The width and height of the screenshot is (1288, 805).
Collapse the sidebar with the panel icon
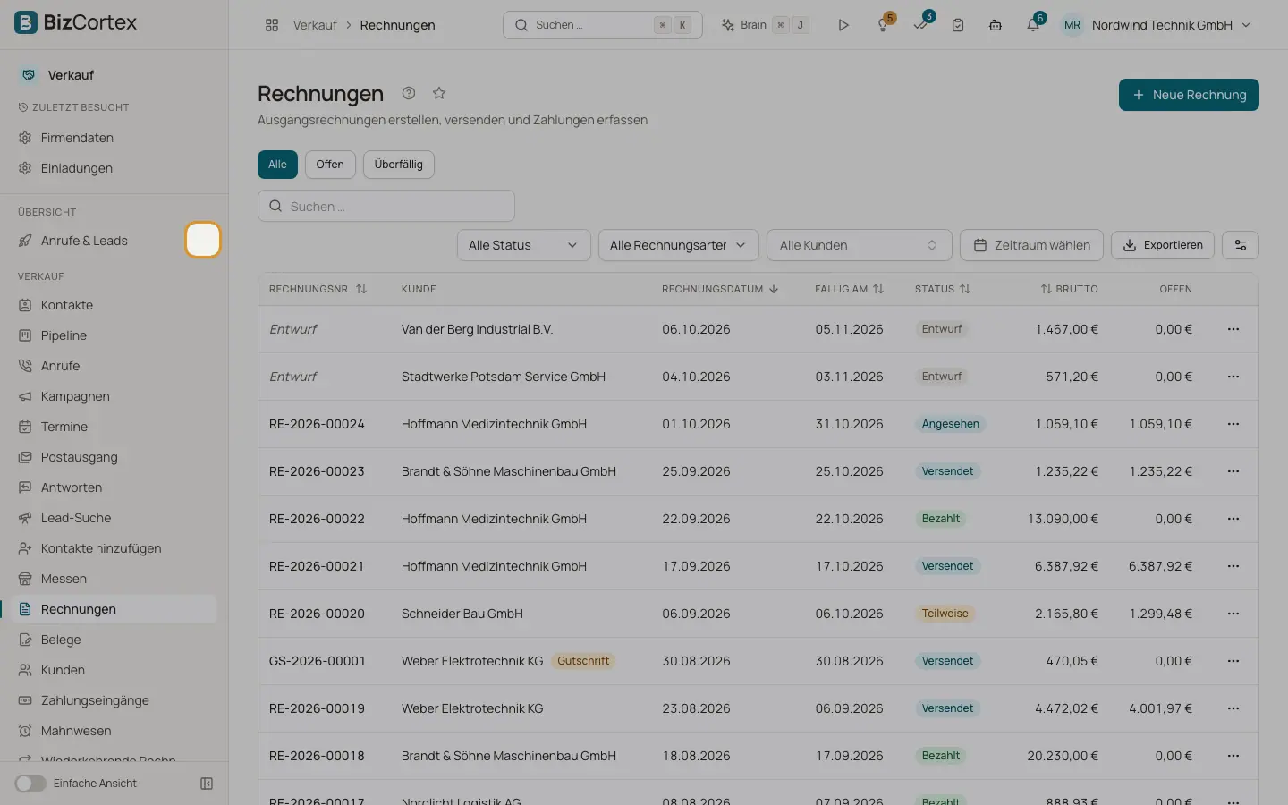(x=207, y=784)
